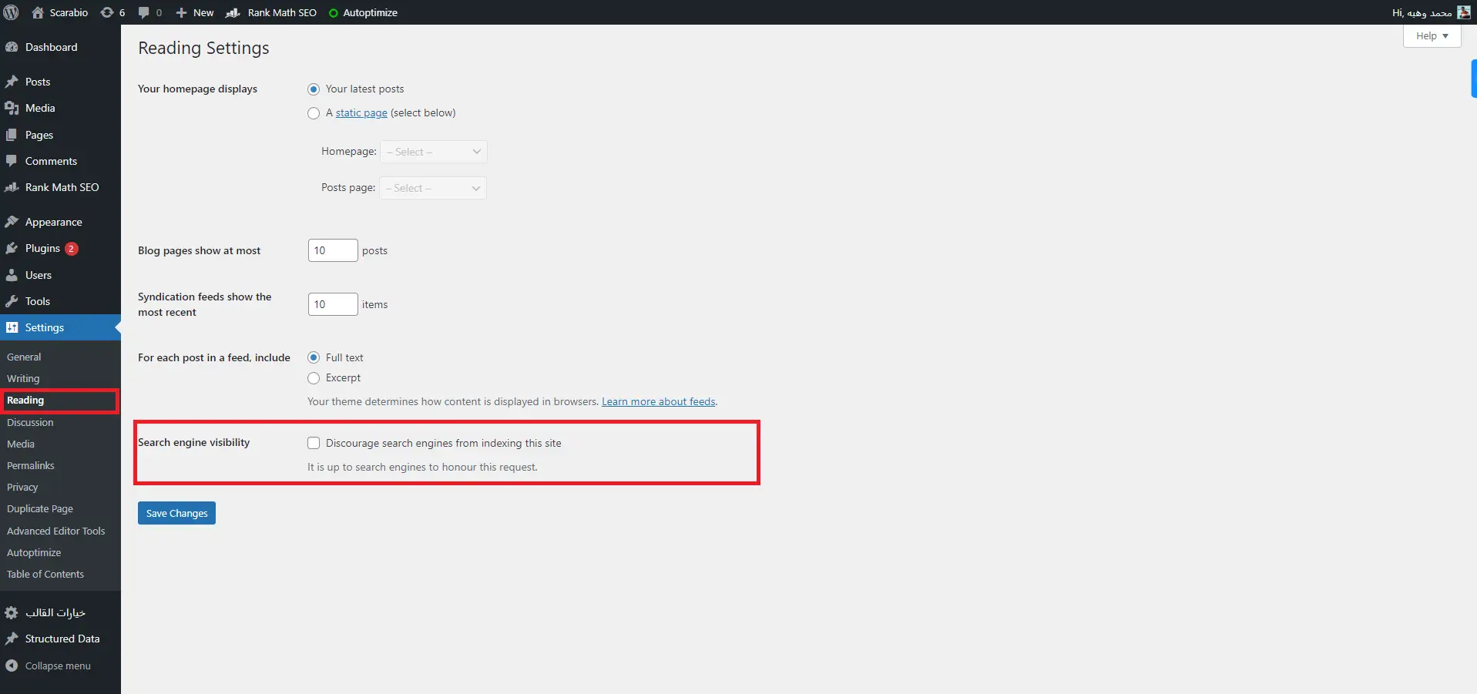The height and width of the screenshot is (694, 1477).
Task: Click the Save Changes button
Action: coord(176,513)
